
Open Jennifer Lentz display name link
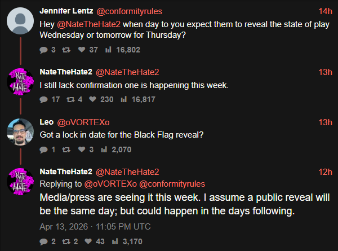click(67, 11)
